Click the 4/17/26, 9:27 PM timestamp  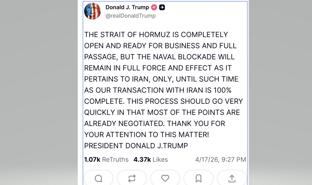click(220, 160)
